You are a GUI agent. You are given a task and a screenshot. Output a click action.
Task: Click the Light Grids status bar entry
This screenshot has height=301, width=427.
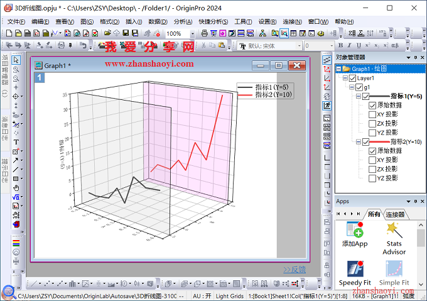point(230,296)
